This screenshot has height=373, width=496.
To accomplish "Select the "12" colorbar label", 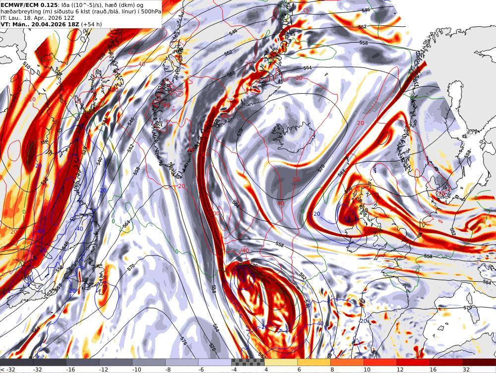I will tap(400, 370).
